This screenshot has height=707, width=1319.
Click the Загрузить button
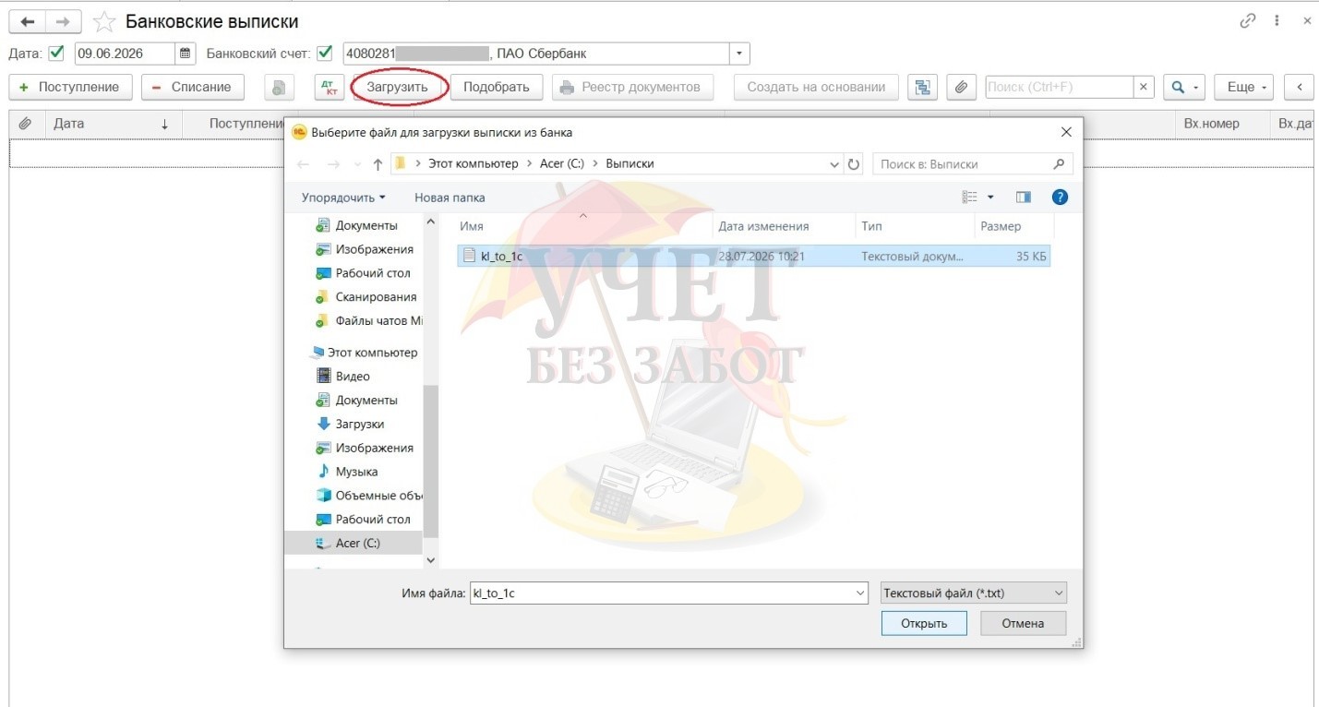pyautogui.click(x=398, y=87)
